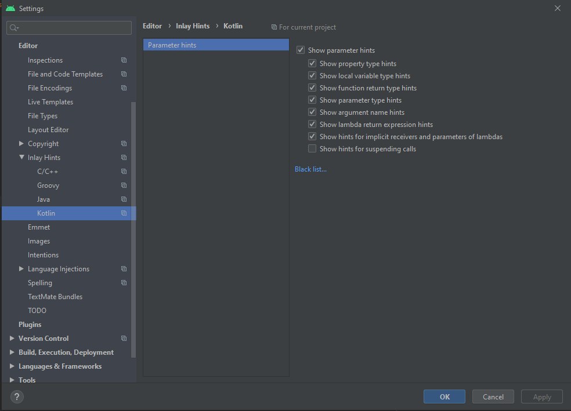Click the project-scope icon beside File and Code Templates

point(124,74)
